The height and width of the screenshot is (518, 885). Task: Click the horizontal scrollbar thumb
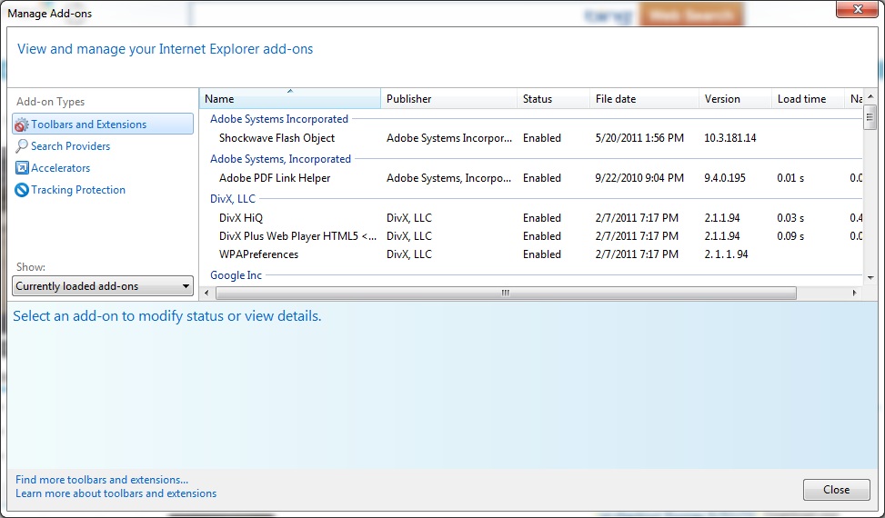[x=506, y=294]
